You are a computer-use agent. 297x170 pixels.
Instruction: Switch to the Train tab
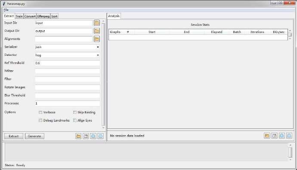pos(19,16)
